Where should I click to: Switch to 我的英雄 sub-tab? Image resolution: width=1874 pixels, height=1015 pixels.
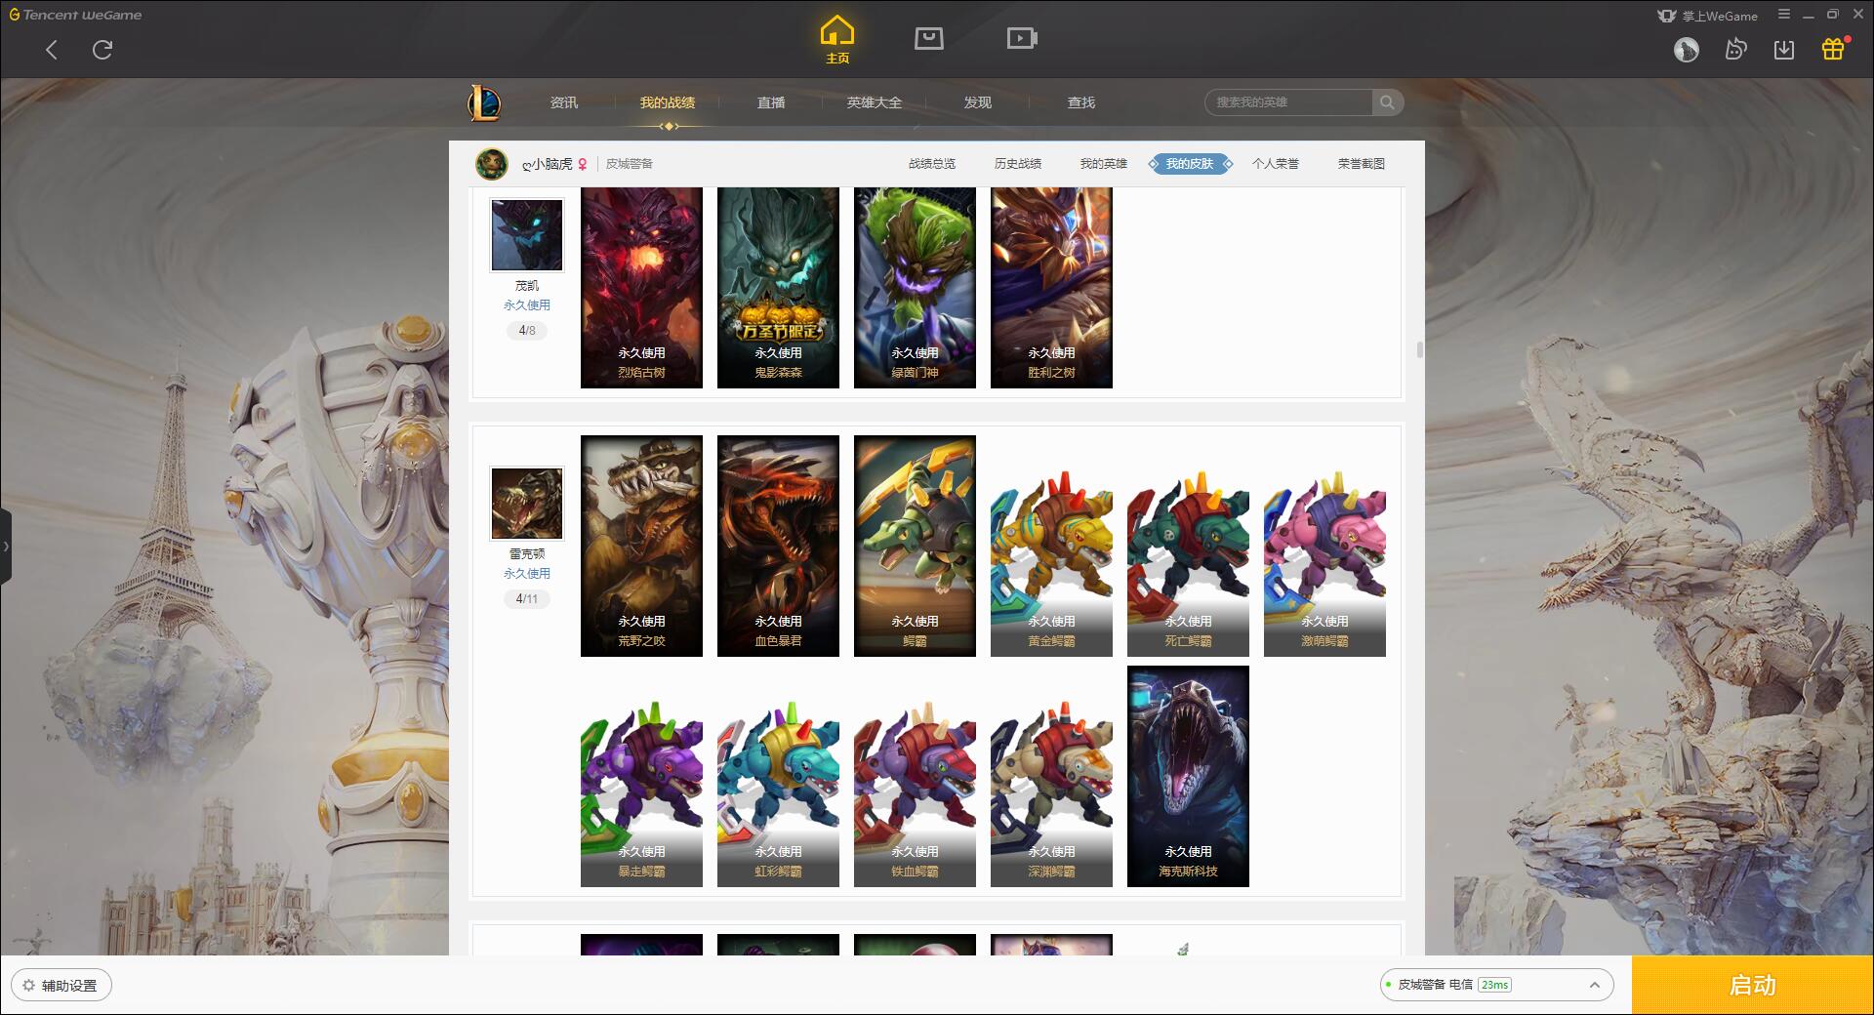click(x=1104, y=164)
